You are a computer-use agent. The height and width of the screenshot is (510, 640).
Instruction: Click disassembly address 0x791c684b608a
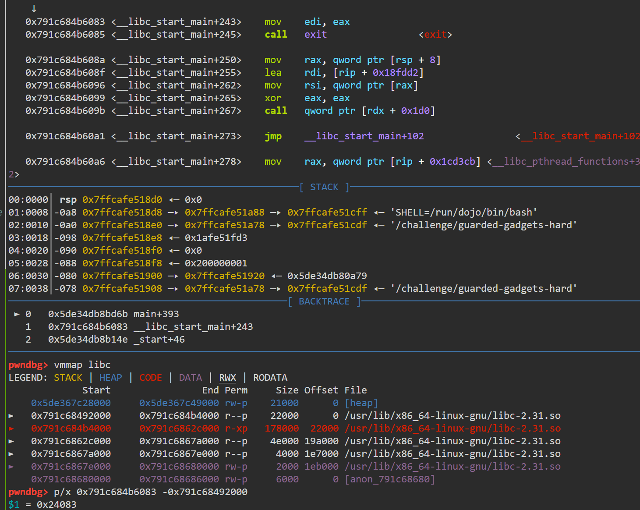[x=65, y=60]
